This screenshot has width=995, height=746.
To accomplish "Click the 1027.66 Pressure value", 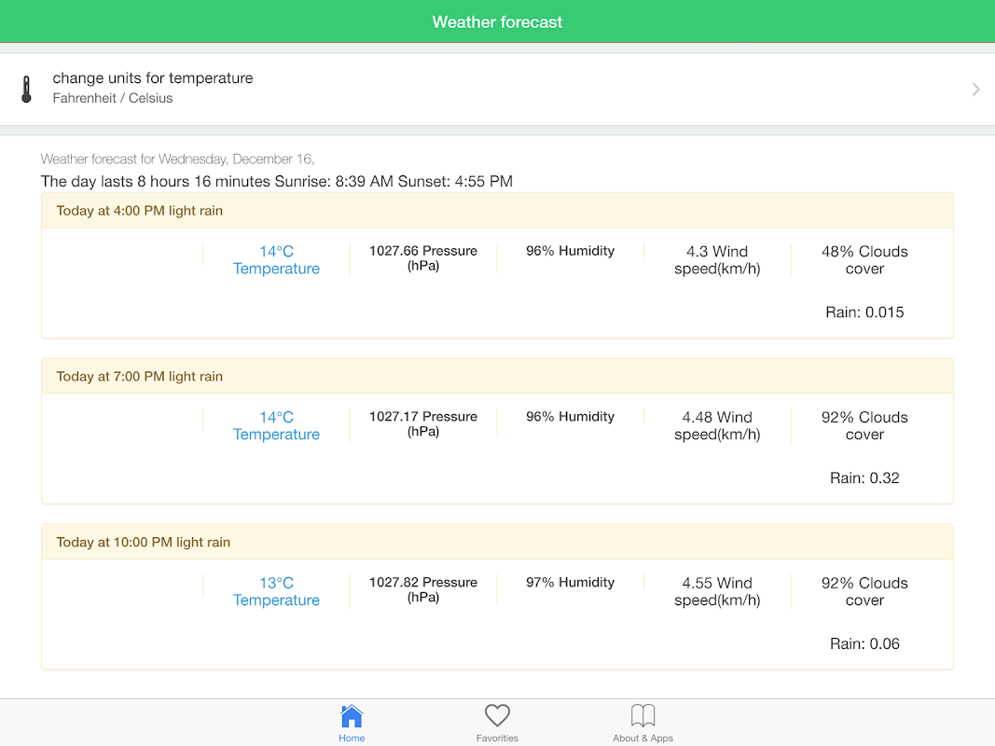I will [423, 258].
